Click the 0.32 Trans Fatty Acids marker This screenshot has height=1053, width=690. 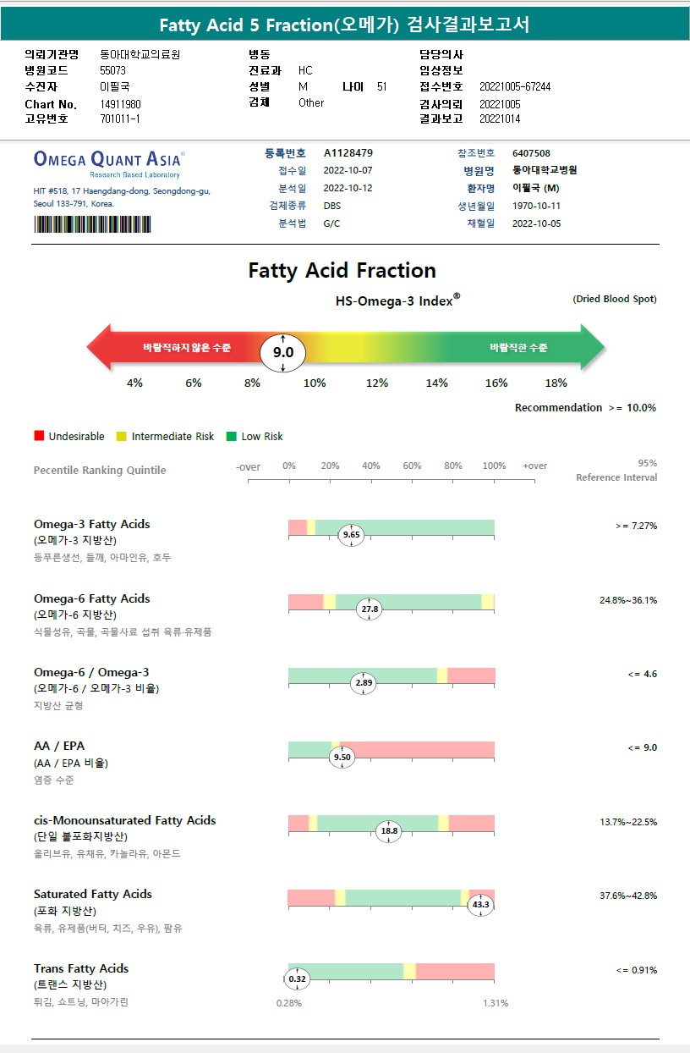297,979
